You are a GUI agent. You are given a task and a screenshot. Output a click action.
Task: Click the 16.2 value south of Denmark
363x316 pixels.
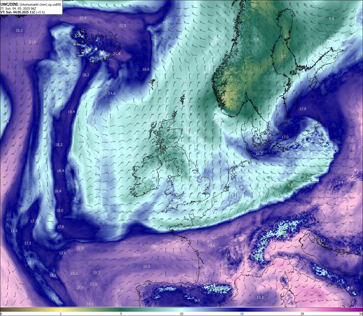pyautogui.click(x=259, y=153)
